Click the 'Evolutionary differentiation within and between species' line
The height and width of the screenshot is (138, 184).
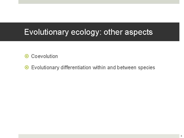tap(93, 67)
